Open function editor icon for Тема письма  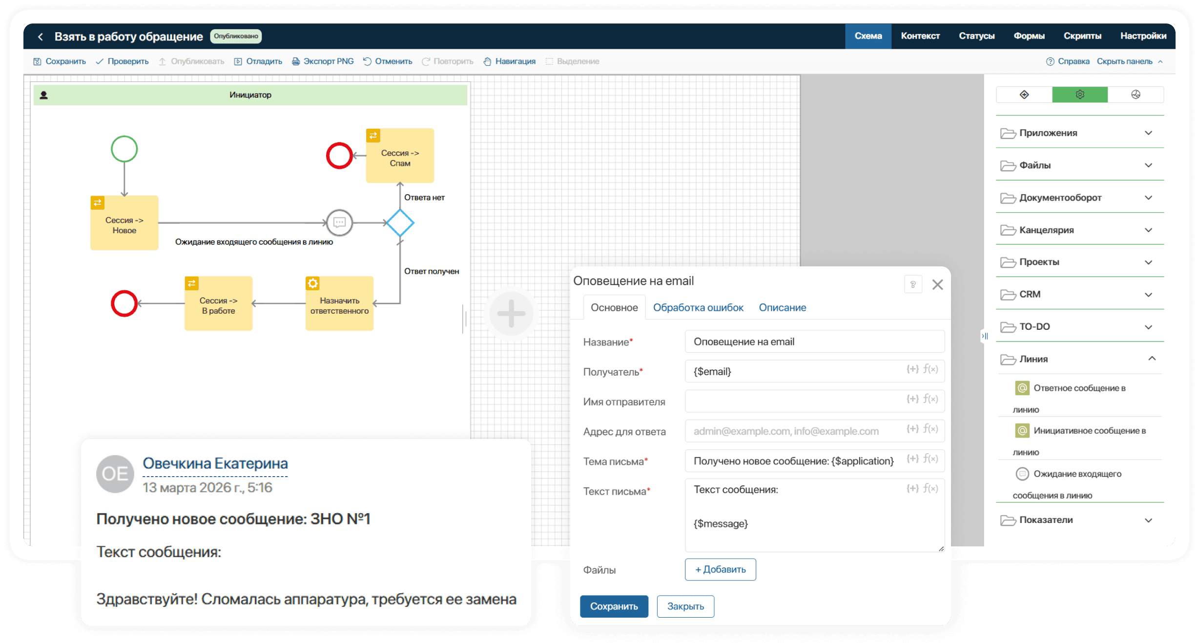tap(930, 459)
